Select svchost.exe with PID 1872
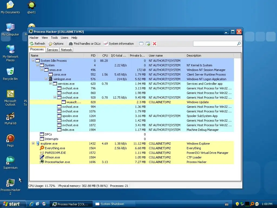Image resolution: width=277 pixels, height=208 pixels. pos(132,125)
